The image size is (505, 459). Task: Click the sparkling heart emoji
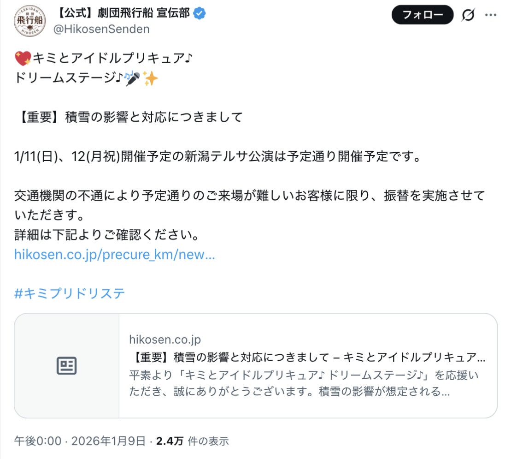(23, 58)
